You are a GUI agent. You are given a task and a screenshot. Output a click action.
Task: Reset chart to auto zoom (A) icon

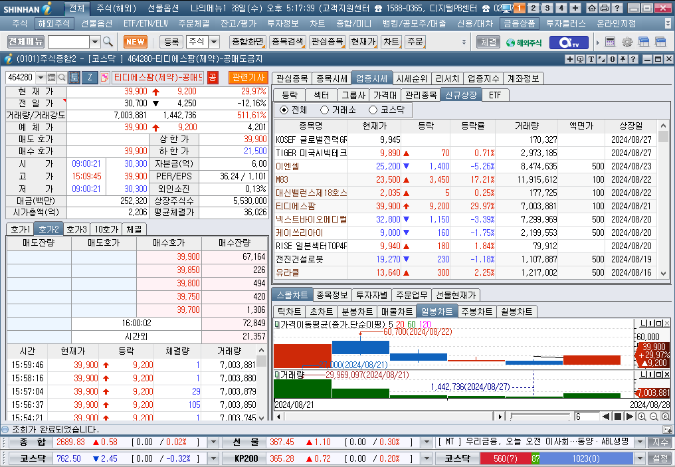pyautogui.click(x=666, y=417)
